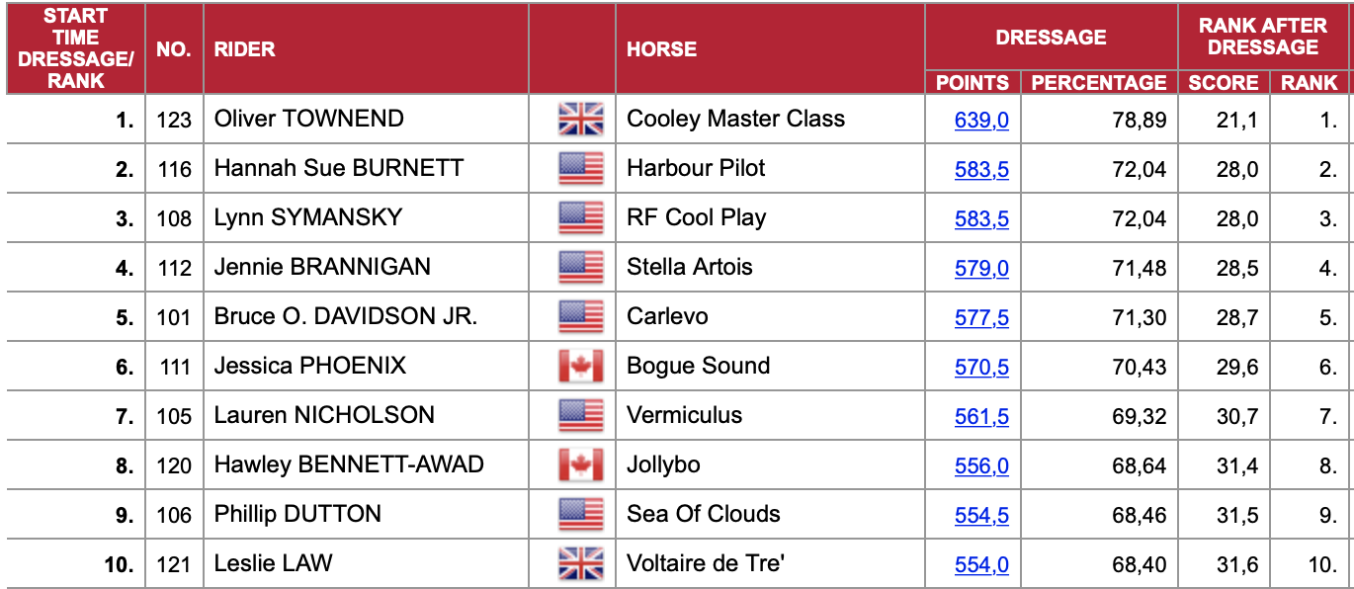The image size is (1354, 589).
Task: Open the 579,0 dressage points link
Action: point(981,269)
